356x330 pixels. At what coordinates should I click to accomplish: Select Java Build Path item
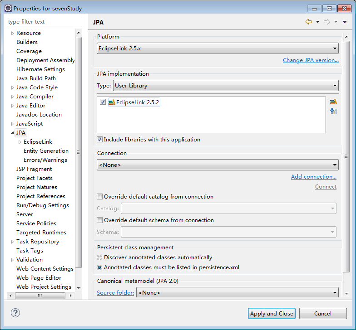point(36,78)
